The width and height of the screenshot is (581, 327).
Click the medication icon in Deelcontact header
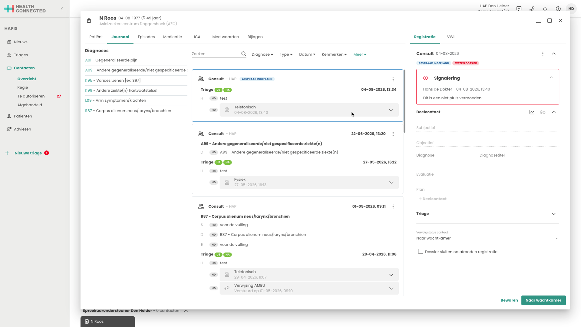click(543, 112)
